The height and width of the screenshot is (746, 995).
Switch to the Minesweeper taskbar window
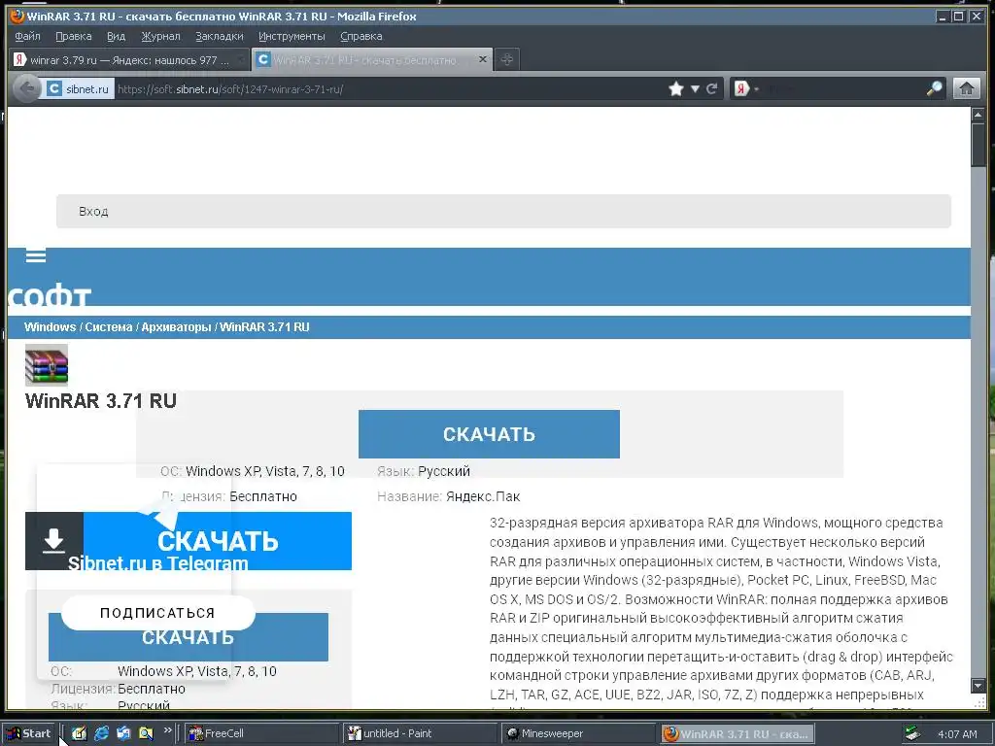[x=578, y=733]
